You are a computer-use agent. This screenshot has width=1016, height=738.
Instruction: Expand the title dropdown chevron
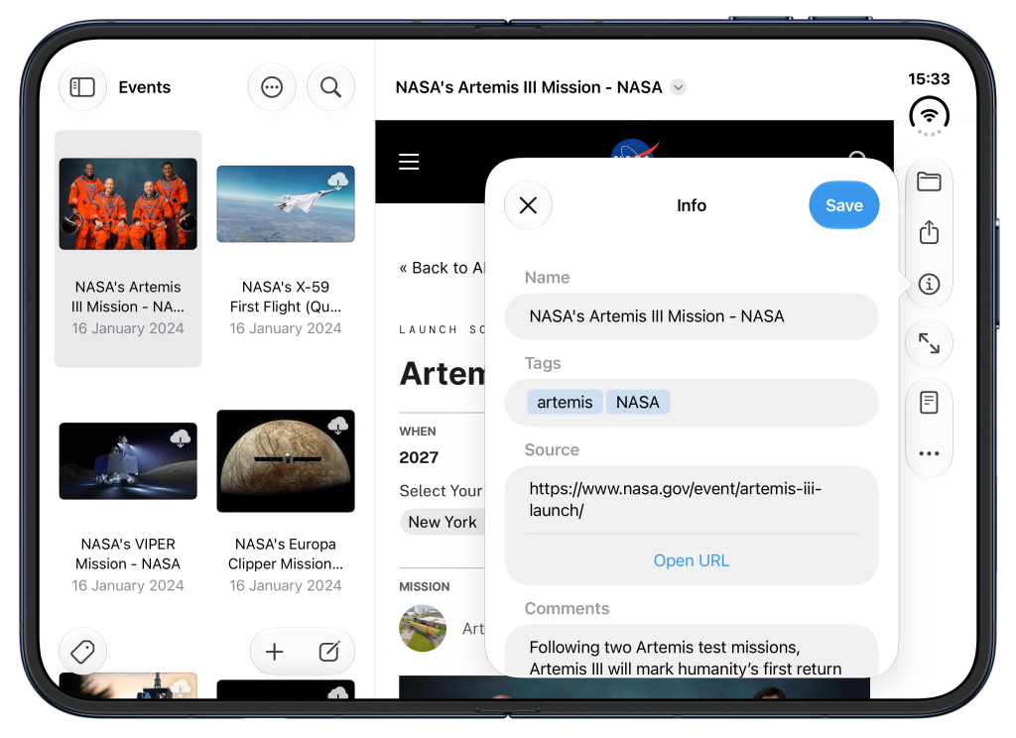(678, 87)
